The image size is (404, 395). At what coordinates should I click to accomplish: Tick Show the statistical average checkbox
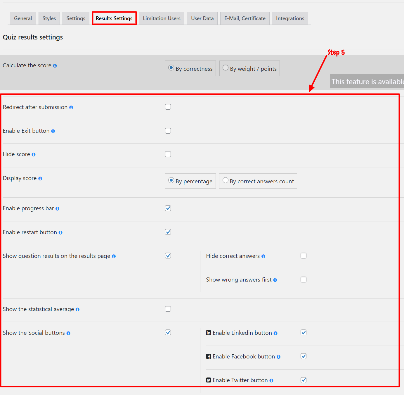pyautogui.click(x=168, y=309)
